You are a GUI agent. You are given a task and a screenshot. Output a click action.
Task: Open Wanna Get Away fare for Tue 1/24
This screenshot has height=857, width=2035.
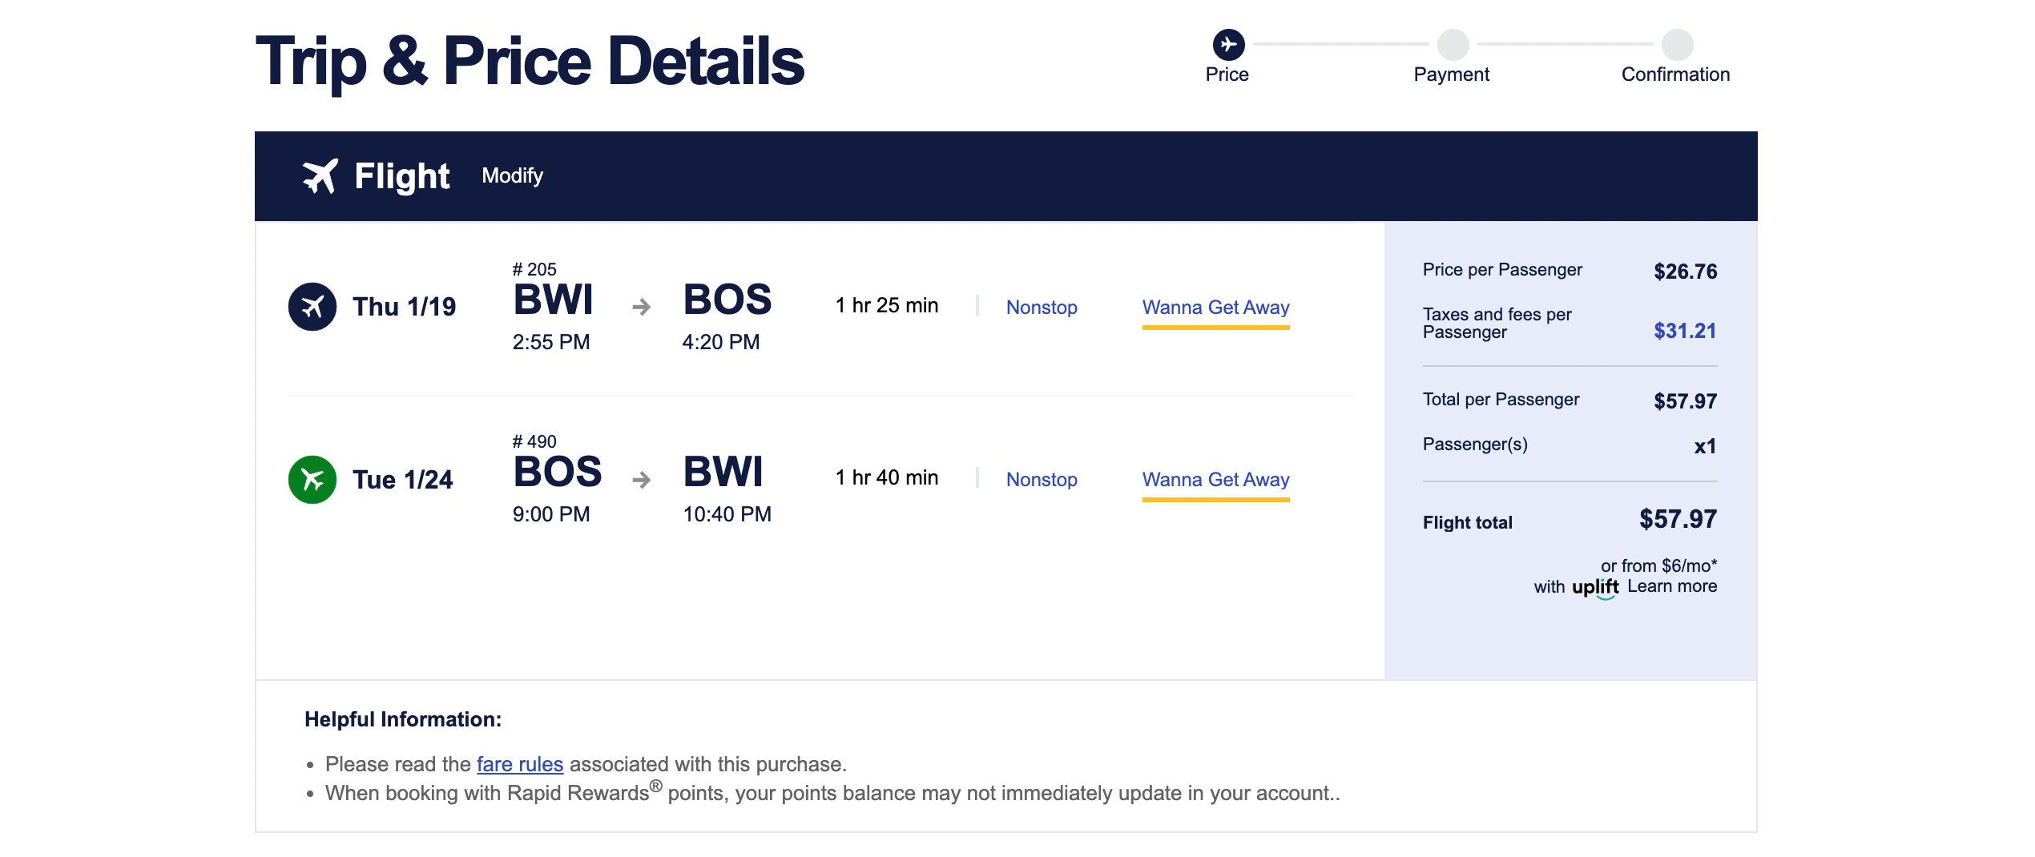pyautogui.click(x=1215, y=480)
